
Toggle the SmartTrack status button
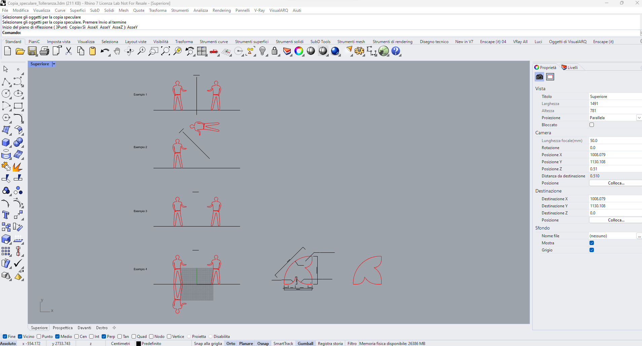(x=283, y=344)
